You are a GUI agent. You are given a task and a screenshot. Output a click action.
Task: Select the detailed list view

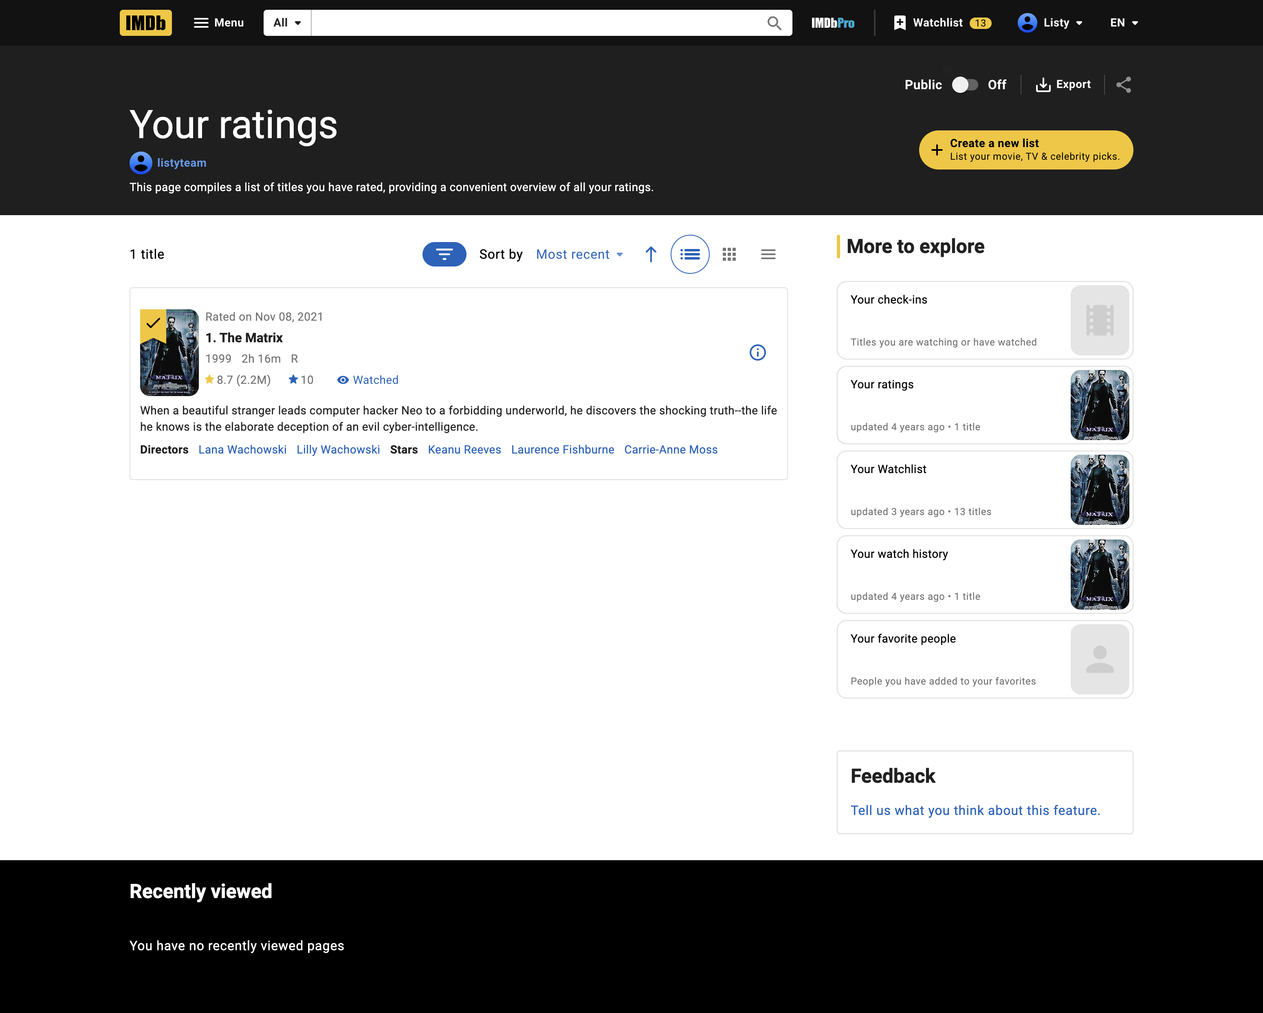pos(689,254)
